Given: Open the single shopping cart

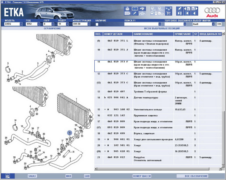Looking at the screenshot, I should 168,13.
